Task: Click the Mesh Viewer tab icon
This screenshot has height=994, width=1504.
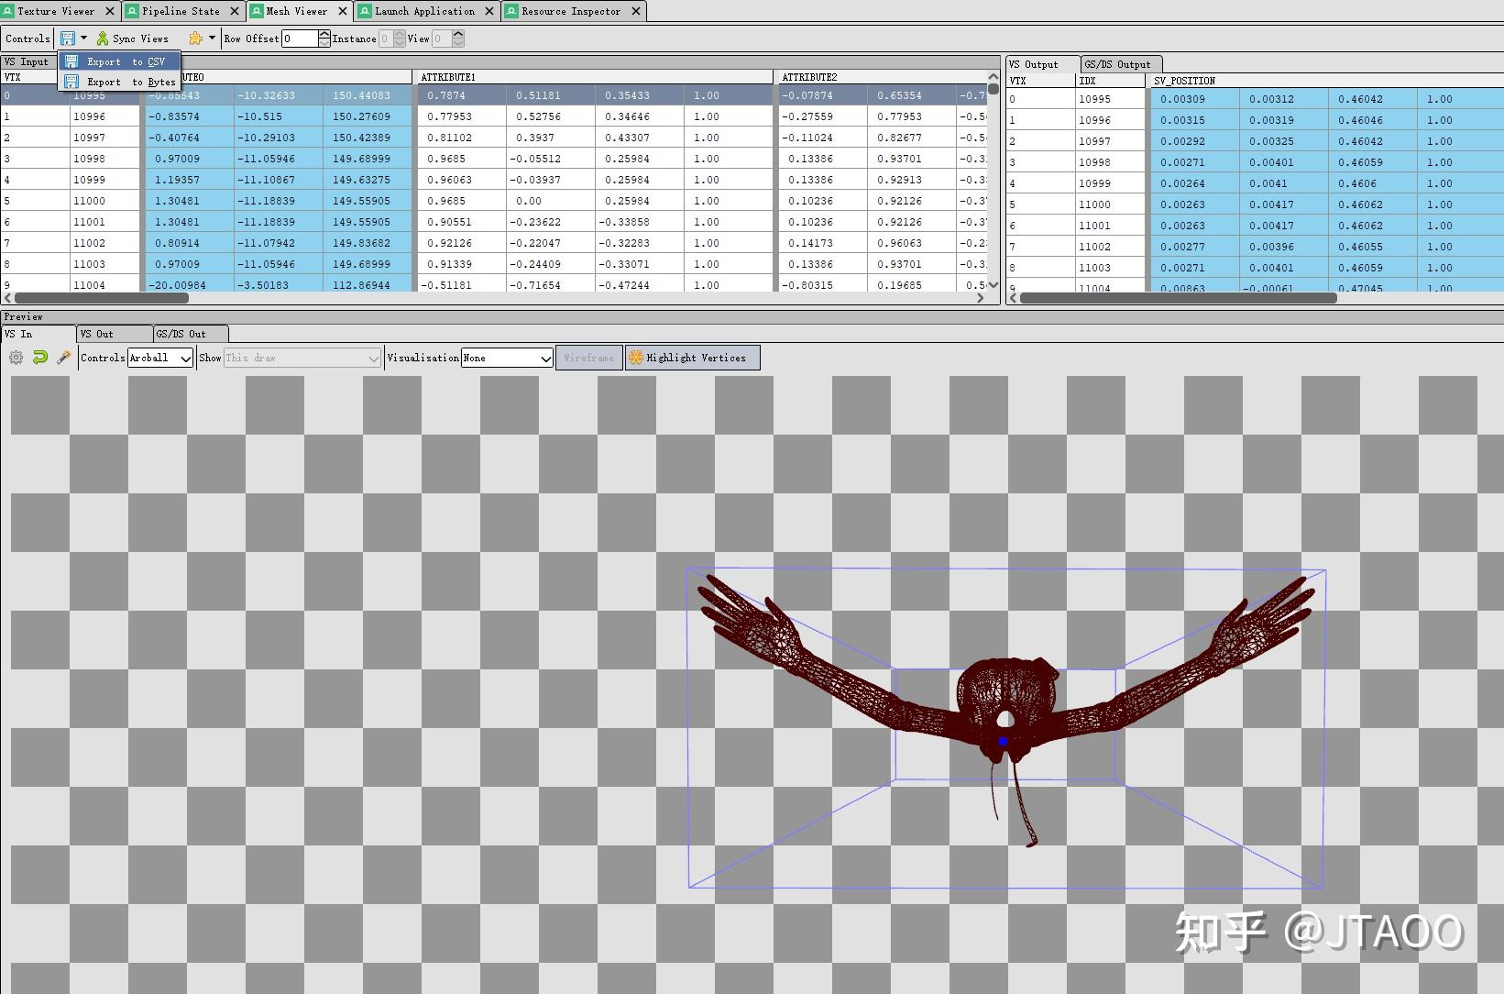Action: click(x=257, y=11)
